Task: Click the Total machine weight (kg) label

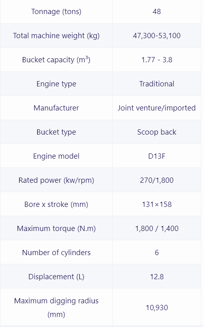Action: 56,36
